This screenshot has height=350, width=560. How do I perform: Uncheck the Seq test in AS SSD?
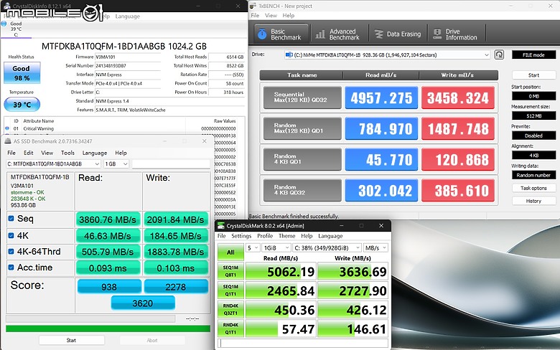click(11, 218)
